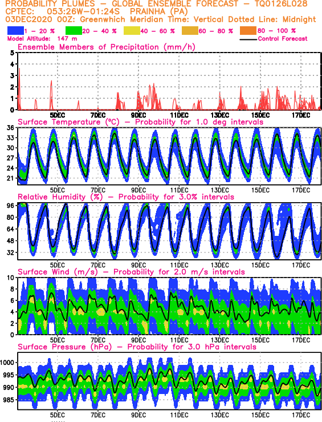The height and width of the screenshot is (422, 322).
Task: Click the Model Altitude 147 m text
Action: 42,39
